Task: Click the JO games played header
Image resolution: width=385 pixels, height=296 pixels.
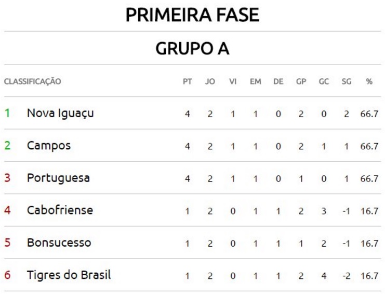Action: (x=210, y=81)
